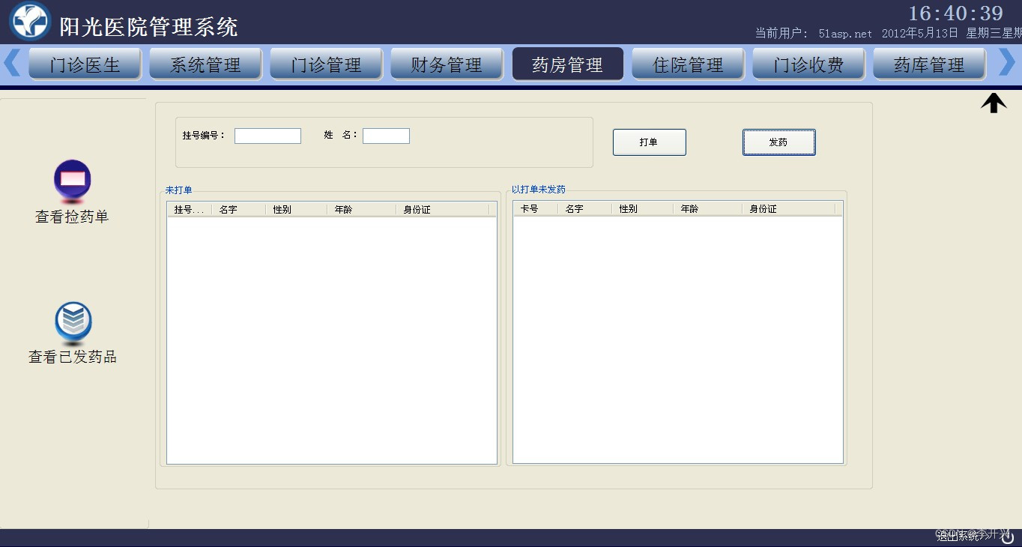Go to the 门诊收费 tab
Viewport: 1022px width, 547px height.
tap(808, 64)
